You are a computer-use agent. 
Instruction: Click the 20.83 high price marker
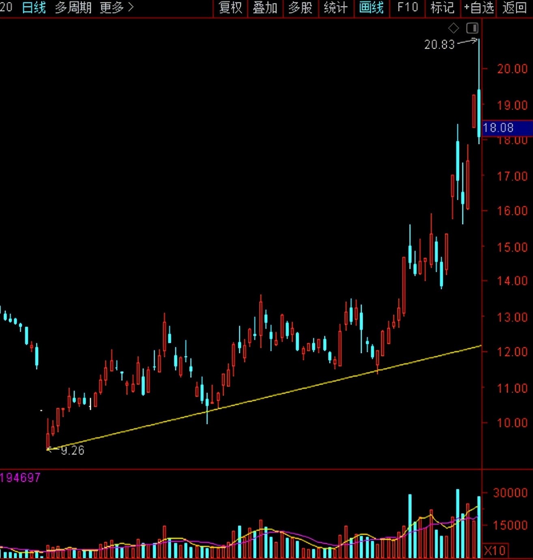point(439,44)
